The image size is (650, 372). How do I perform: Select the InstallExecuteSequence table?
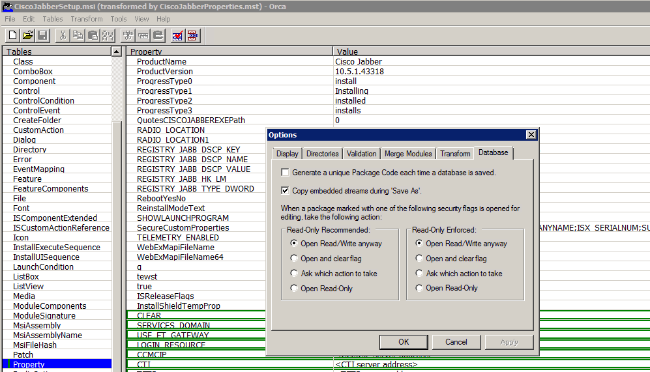point(57,248)
